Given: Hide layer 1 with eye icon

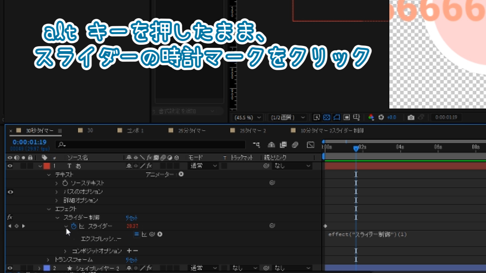Looking at the screenshot, I should click(10, 166).
